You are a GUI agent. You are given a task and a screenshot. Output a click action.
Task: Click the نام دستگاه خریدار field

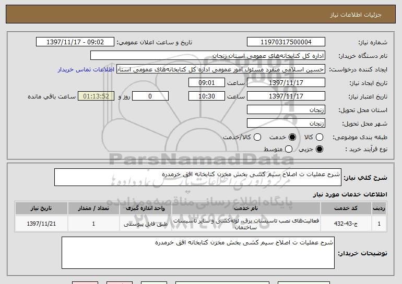(x=207, y=56)
